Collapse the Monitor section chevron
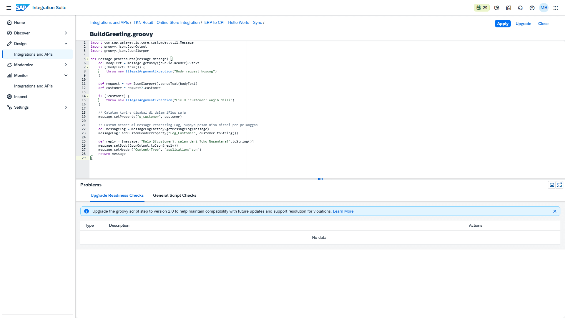 [66, 75]
